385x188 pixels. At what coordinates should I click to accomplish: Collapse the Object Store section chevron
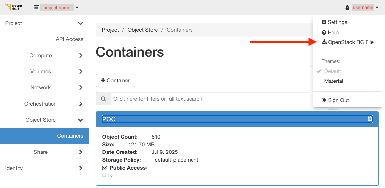pos(80,120)
